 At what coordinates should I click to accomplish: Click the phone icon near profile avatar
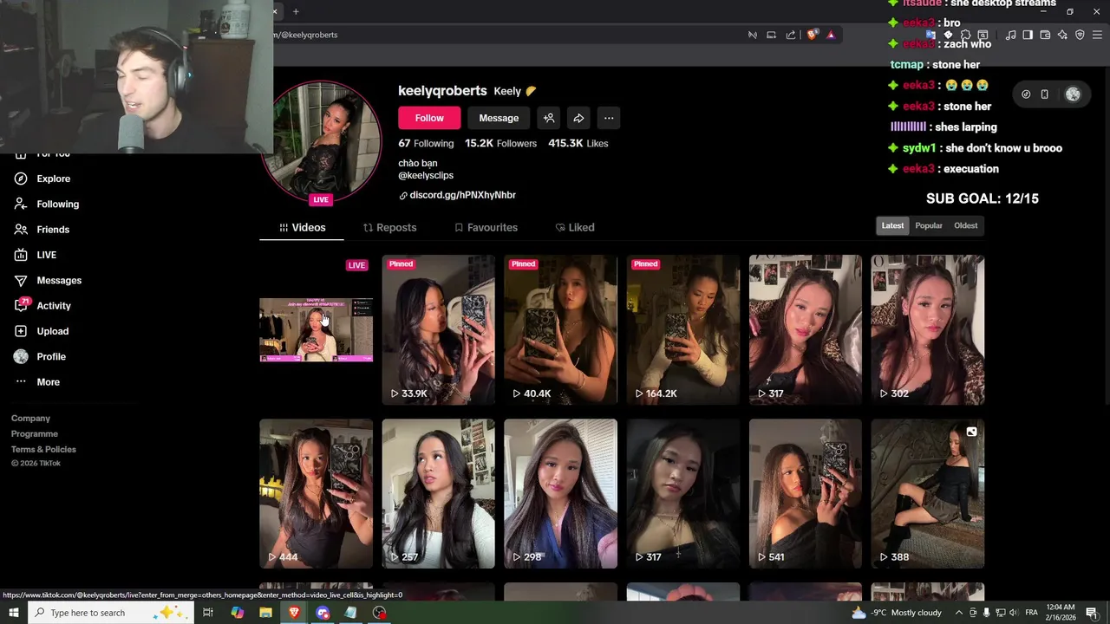(1045, 94)
